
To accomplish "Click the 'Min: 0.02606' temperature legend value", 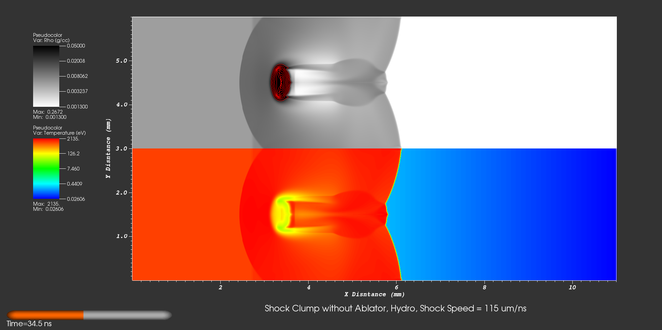I will [48, 209].
